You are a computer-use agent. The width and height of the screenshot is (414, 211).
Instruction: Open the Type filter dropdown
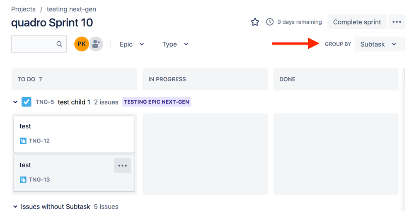(x=175, y=44)
